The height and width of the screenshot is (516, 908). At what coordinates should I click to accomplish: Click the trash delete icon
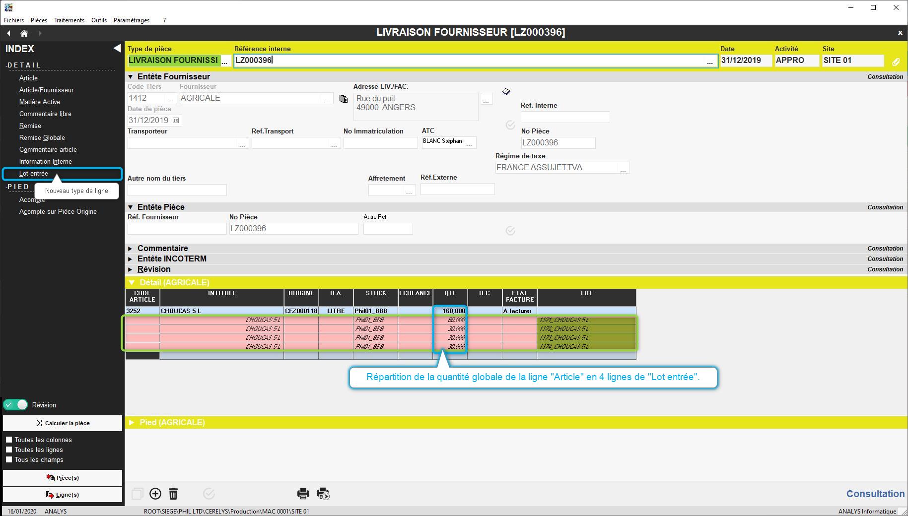coord(173,494)
